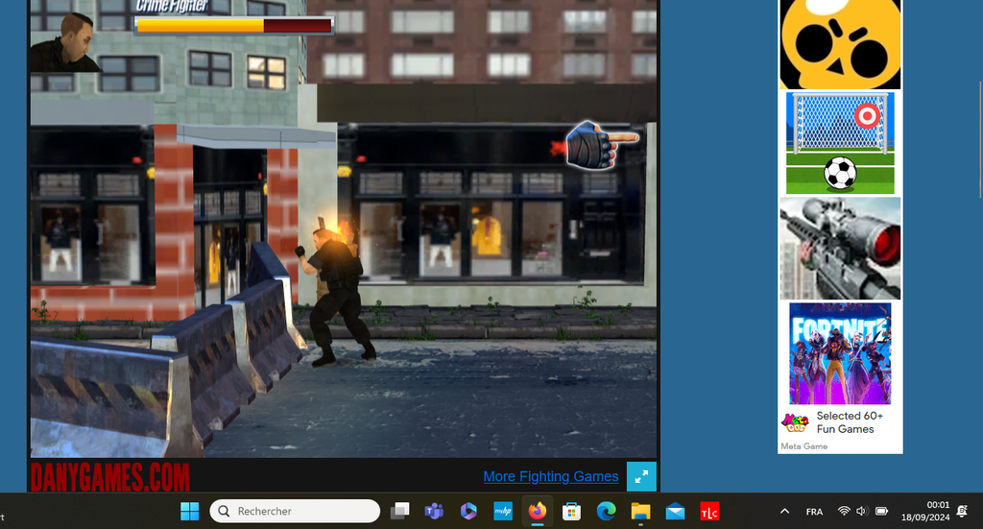Open Microsoft Store from the taskbar
The height and width of the screenshot is (529, 983).
[572, 512]
